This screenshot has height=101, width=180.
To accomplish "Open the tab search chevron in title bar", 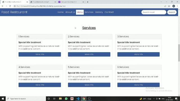I will [x=161, y=2].
